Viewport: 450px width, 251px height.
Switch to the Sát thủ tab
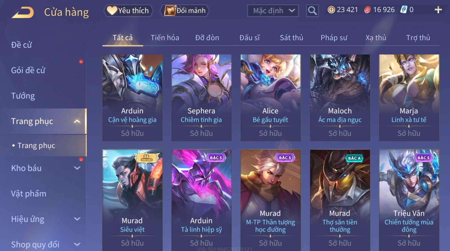click(x=291, y=38)
